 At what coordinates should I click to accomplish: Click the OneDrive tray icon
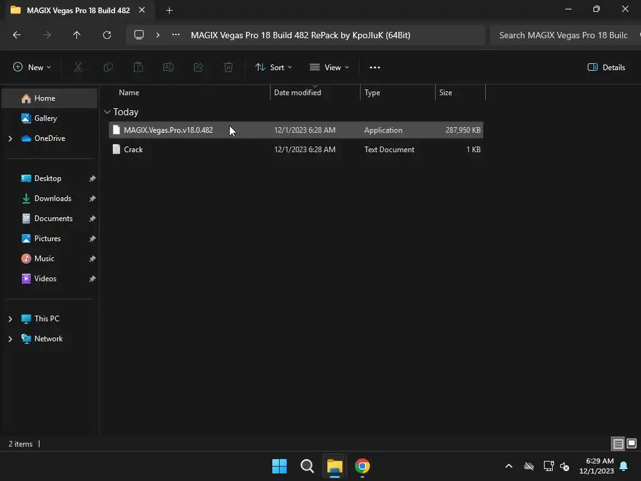(529, 466)
